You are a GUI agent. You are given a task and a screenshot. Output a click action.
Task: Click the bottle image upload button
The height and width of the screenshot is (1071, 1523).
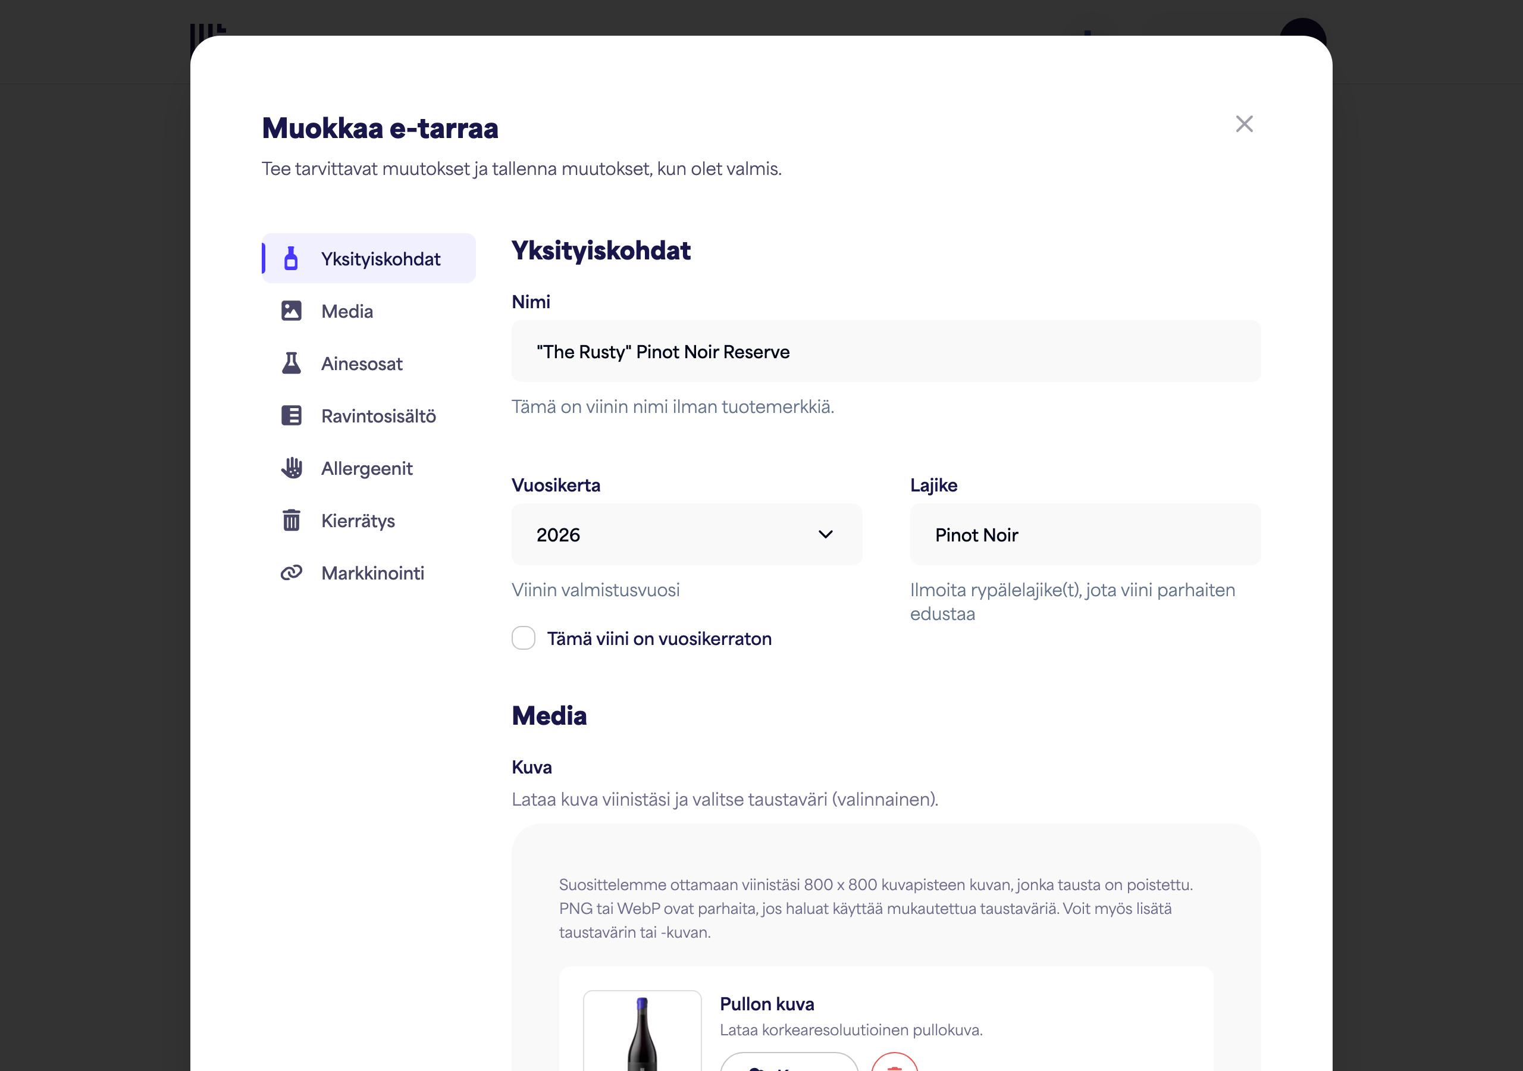[789, 1063]
